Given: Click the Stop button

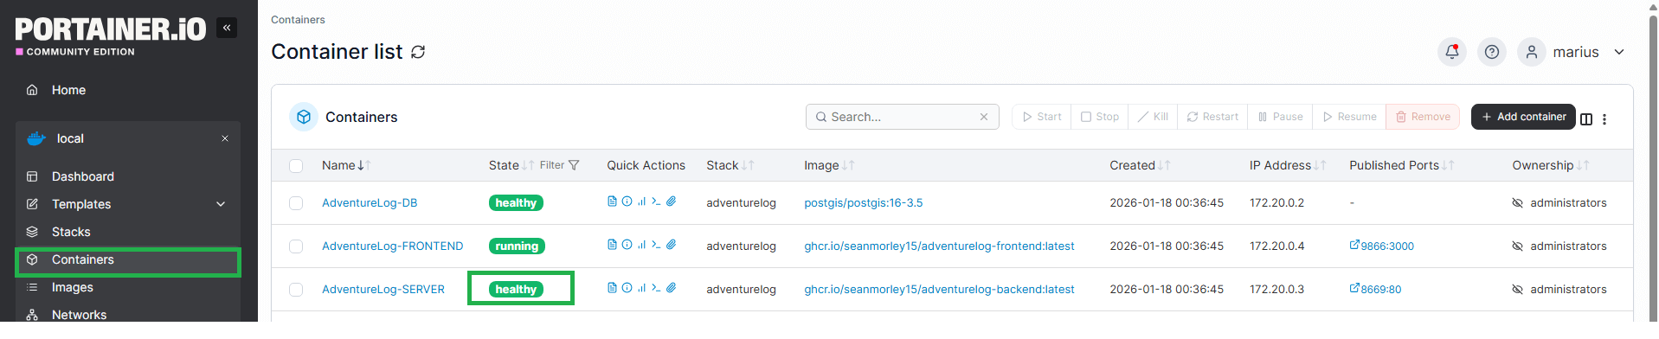Looking at the screenshot, I should tap(1100, 117).
